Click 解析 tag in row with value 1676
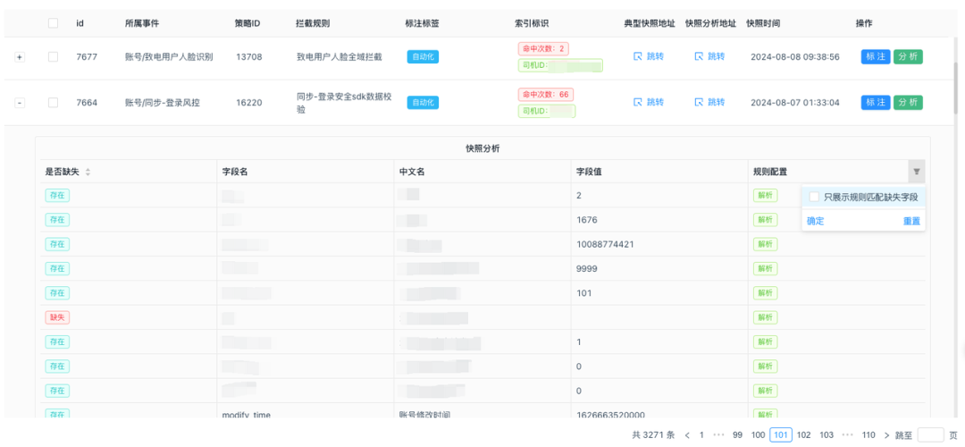This screenshot has height=447, width=965. click(766, 220)
